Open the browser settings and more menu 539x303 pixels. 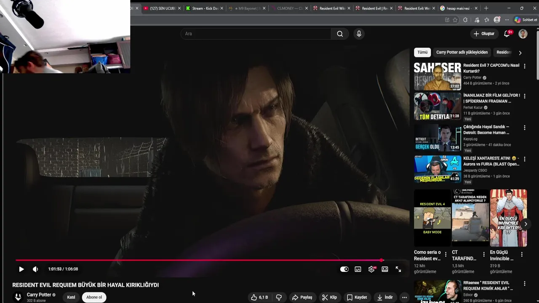coord(507,20)
